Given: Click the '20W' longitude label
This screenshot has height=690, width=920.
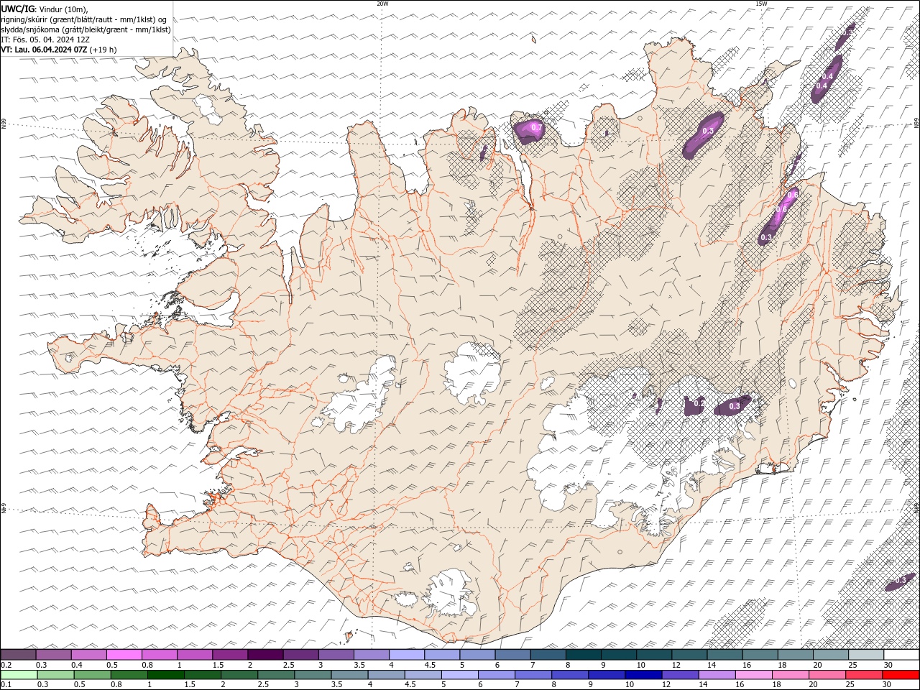Looking at the screenshot, I should [x=382, y=4].
